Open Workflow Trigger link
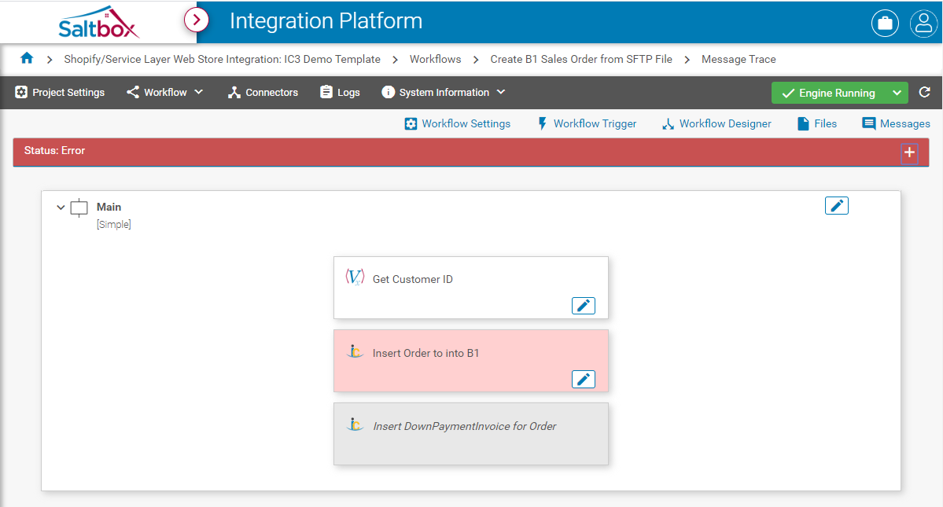 point(587,123)
